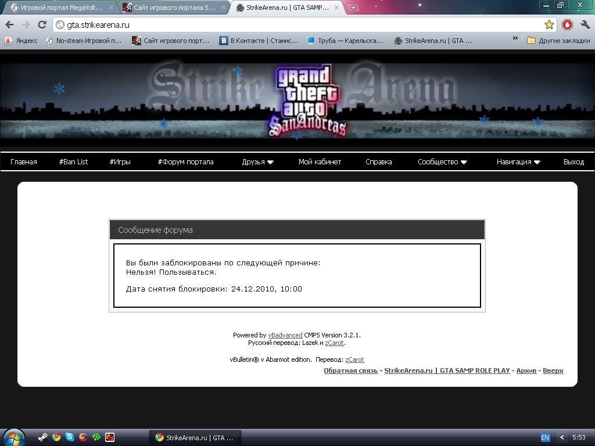
Task: Open '#Форум портала' in the site menu
Action: pos(185,162)
